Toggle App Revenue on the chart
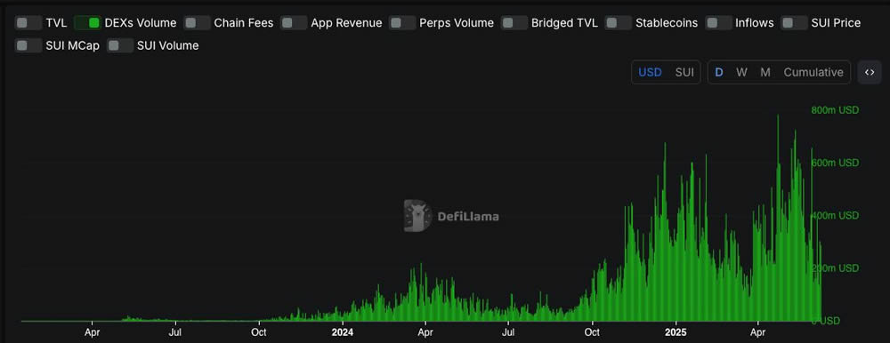Viewport: 890px width, 343px height. pos(294,23)
